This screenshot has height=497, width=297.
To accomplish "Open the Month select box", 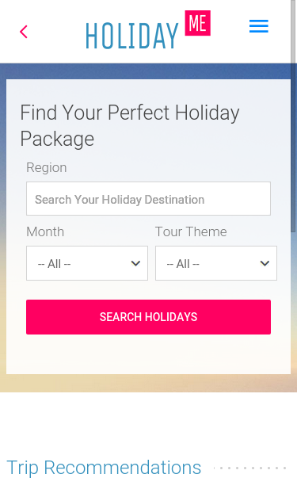I will [x=87, y=263].
